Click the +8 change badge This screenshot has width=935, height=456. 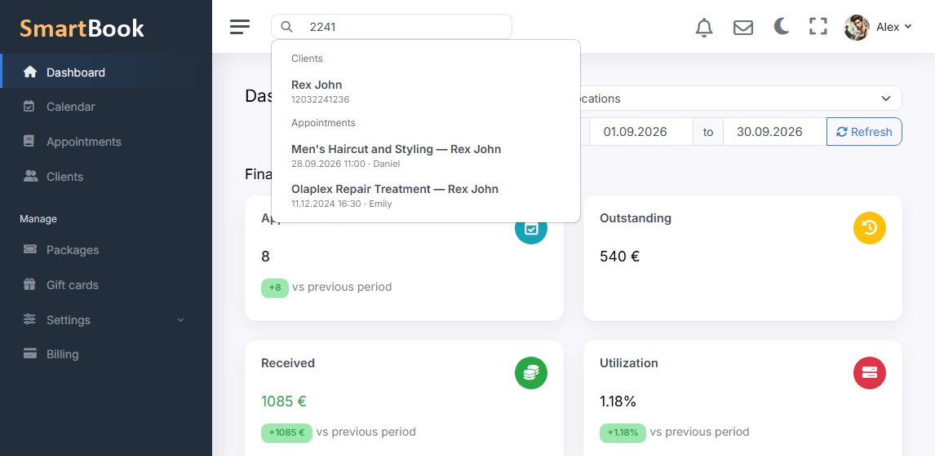[275, 287]
